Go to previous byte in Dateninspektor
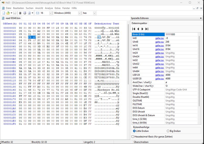 [138, 29]
